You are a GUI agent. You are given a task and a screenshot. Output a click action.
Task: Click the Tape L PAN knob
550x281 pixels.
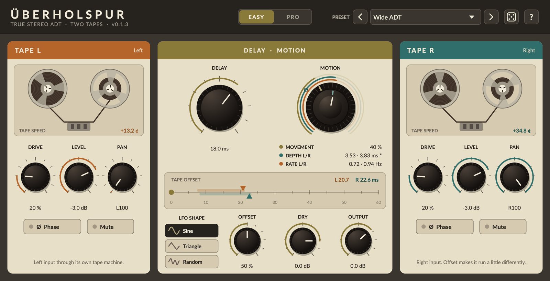pyautogui.click(x=122, y=177)
